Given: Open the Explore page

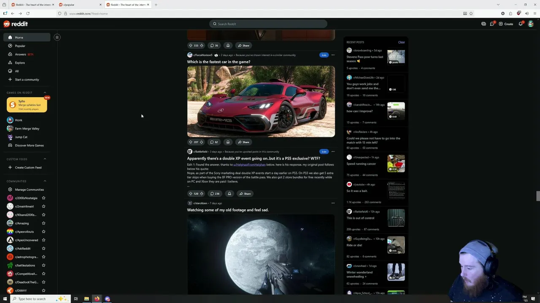Looking at the screenshot, I should tap(20, 63).
